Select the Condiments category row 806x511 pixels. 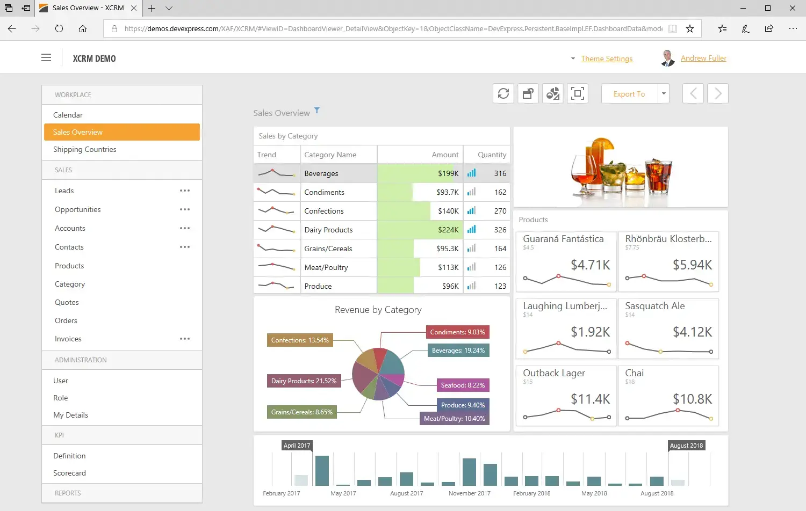(x=382, y=192)
